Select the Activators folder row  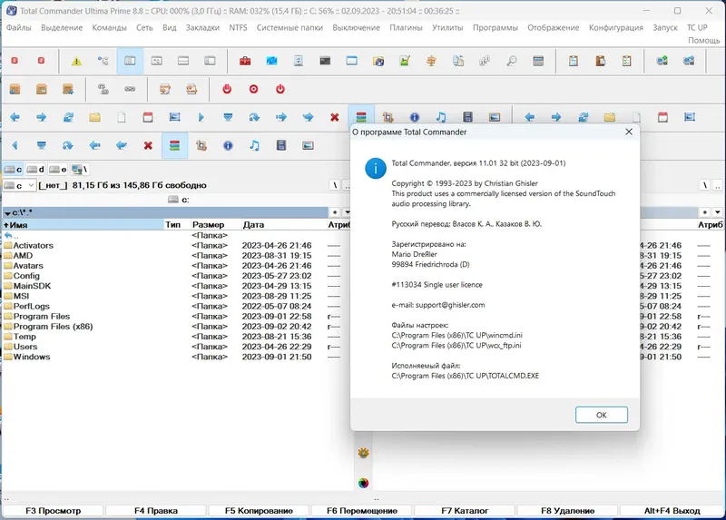[176, 245]
